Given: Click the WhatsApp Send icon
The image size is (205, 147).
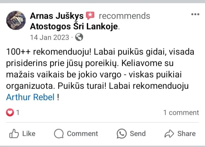Looking at the screenshot, I should pos(122,134).
